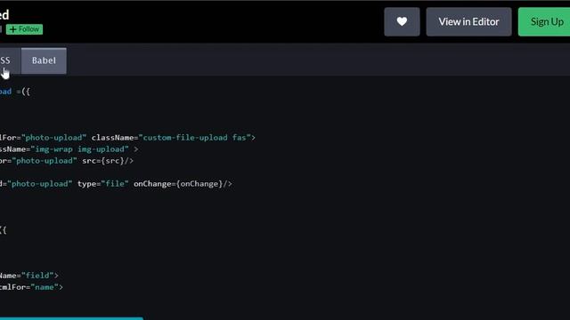Click the "img-wrap img-upload" string in code

[79, 149]
